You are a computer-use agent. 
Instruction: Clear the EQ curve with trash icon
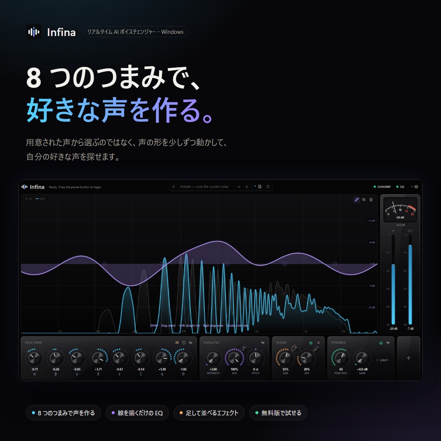point(371,200)
